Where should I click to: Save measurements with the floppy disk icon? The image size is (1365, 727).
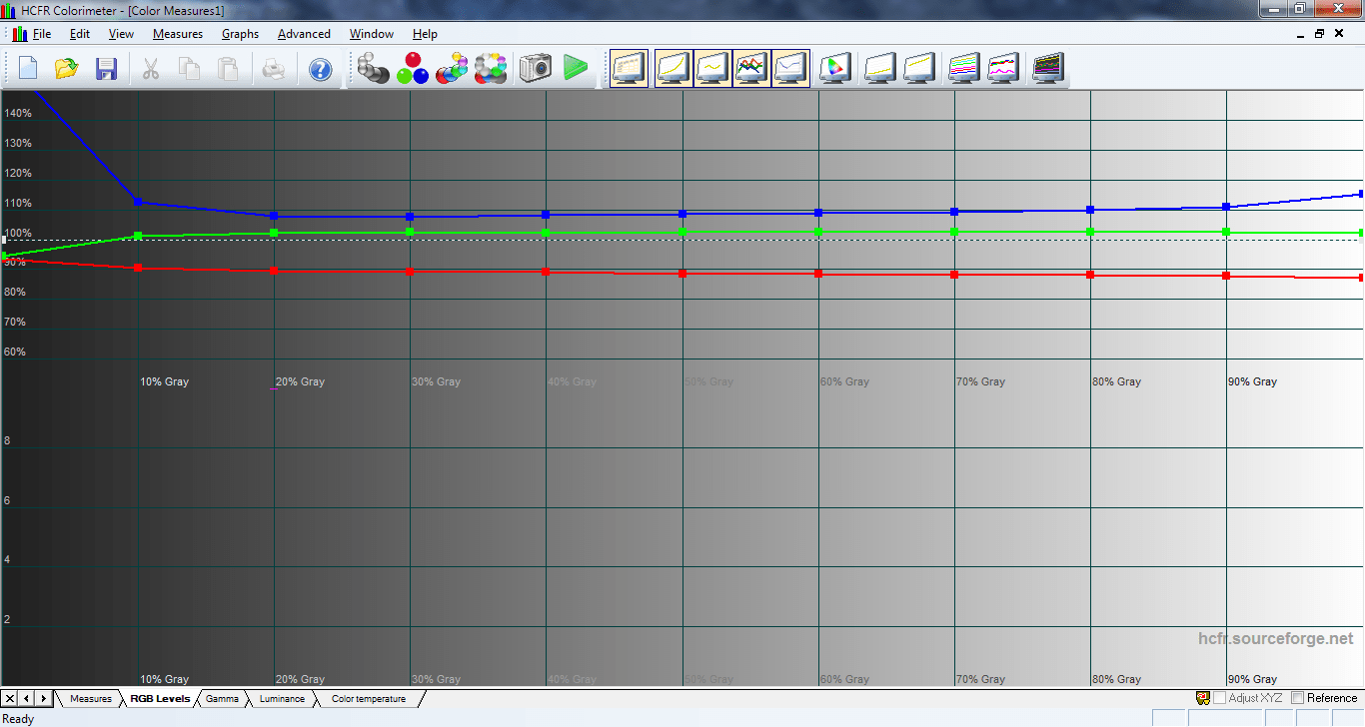[106, 69]
